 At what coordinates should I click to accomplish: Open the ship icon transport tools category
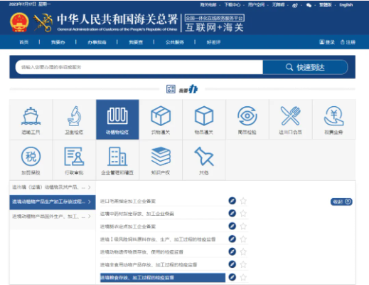[31, 120]
